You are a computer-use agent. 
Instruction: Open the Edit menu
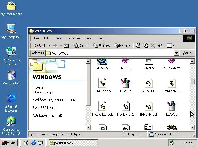(47, 38)
